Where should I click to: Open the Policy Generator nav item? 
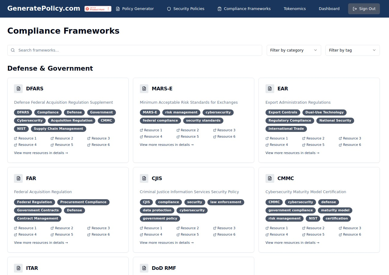[x=135, y=9]
